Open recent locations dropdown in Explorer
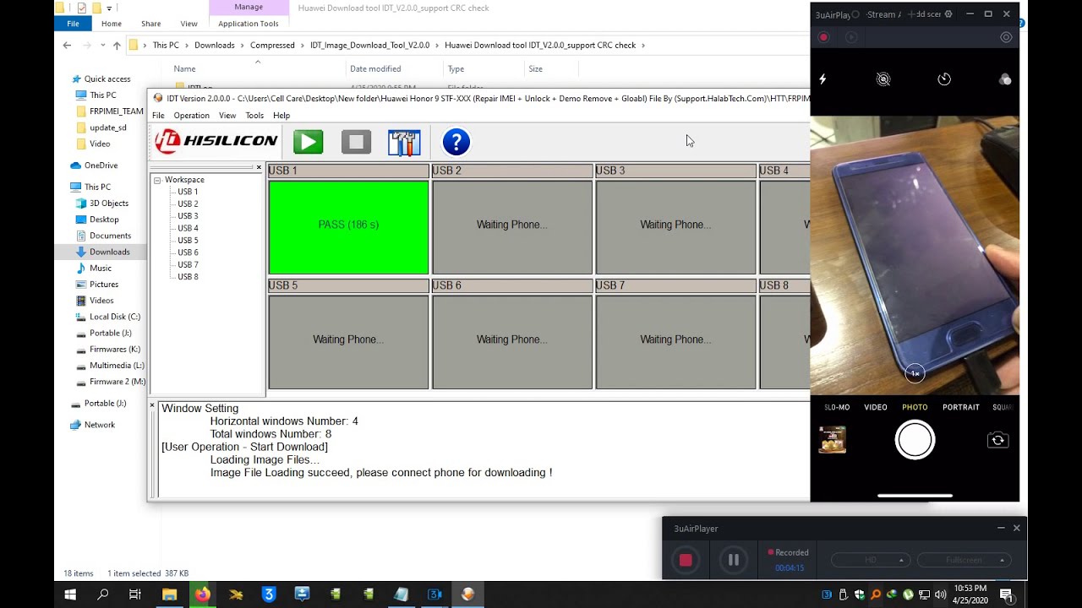This screenshot has width=1082, height=608. click(x=103, y=46)
